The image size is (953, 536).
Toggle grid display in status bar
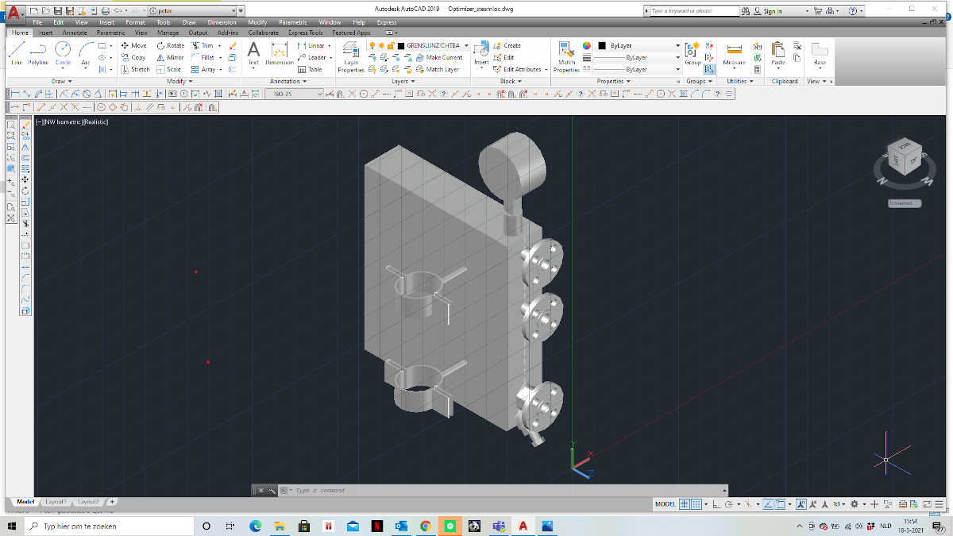(x=684, y=504)
